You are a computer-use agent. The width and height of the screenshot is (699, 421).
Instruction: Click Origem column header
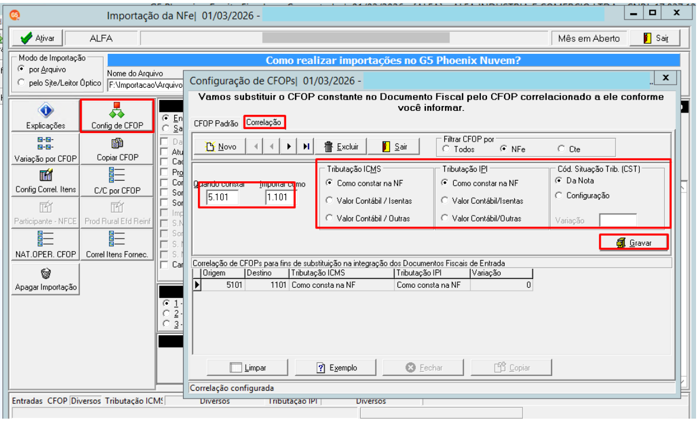coord(223,273)
